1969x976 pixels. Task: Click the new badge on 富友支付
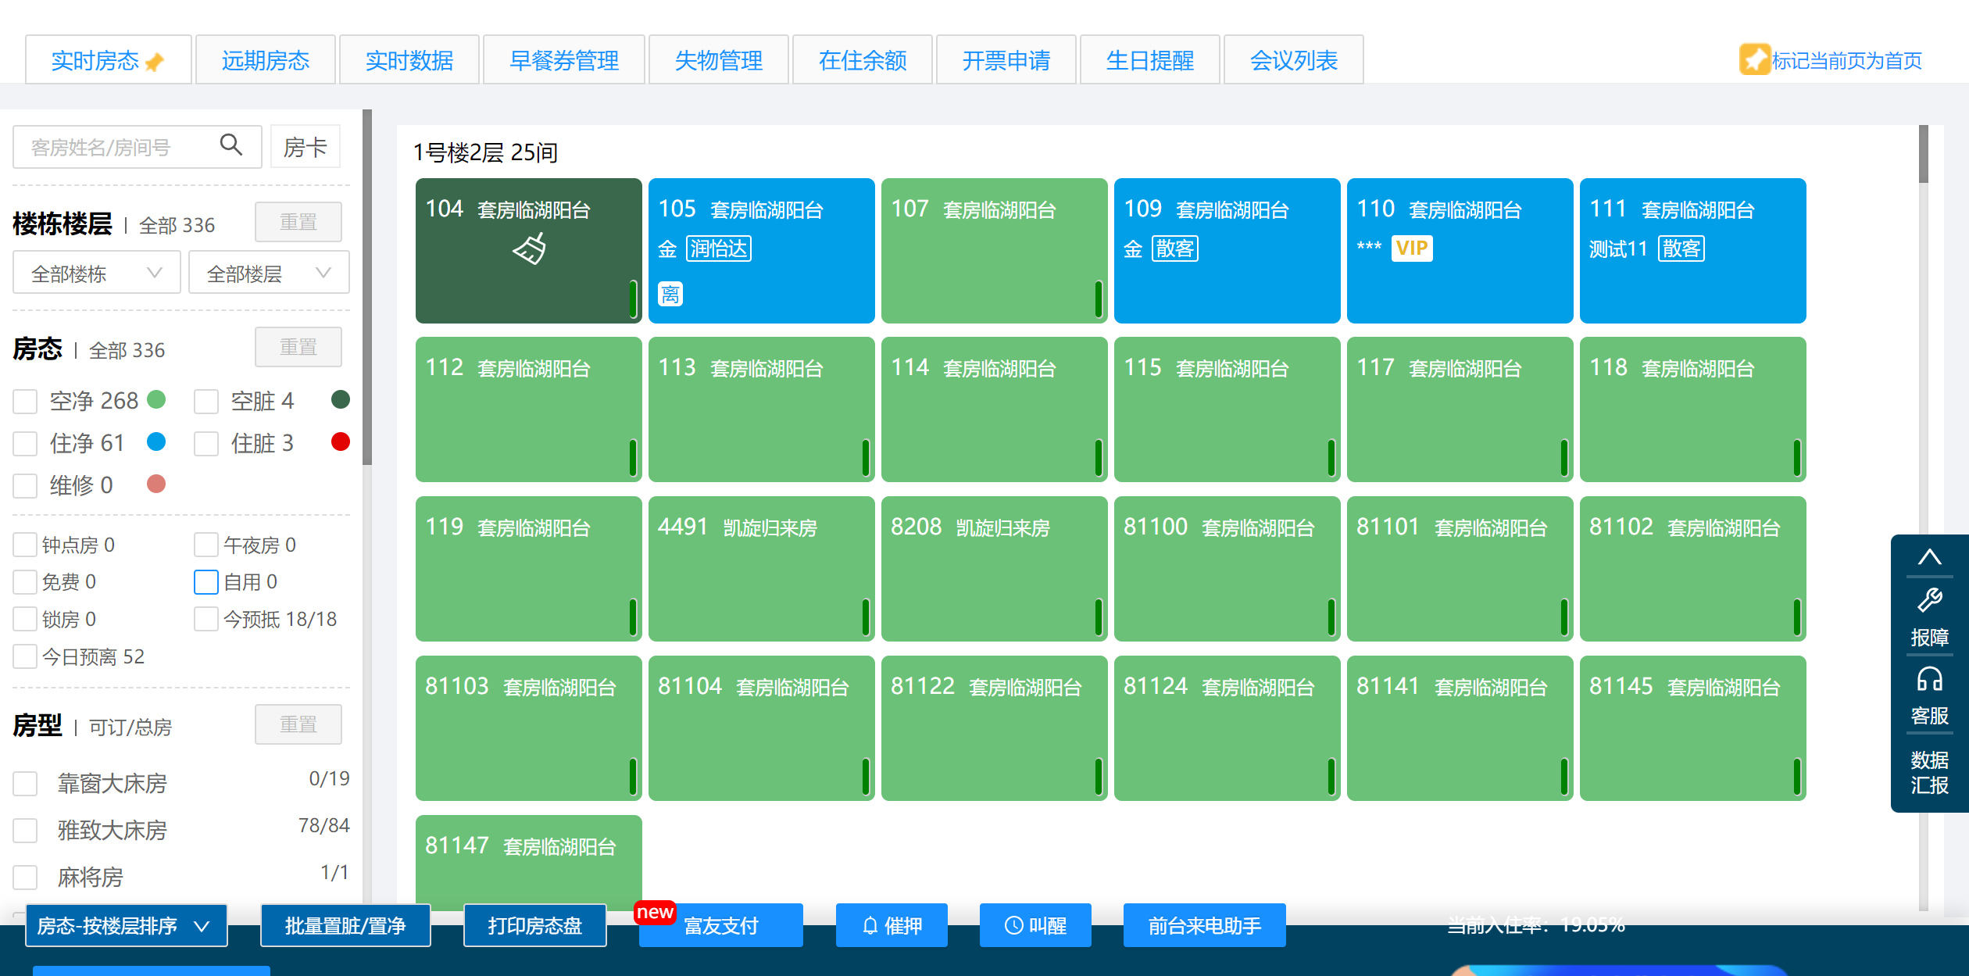655,912
